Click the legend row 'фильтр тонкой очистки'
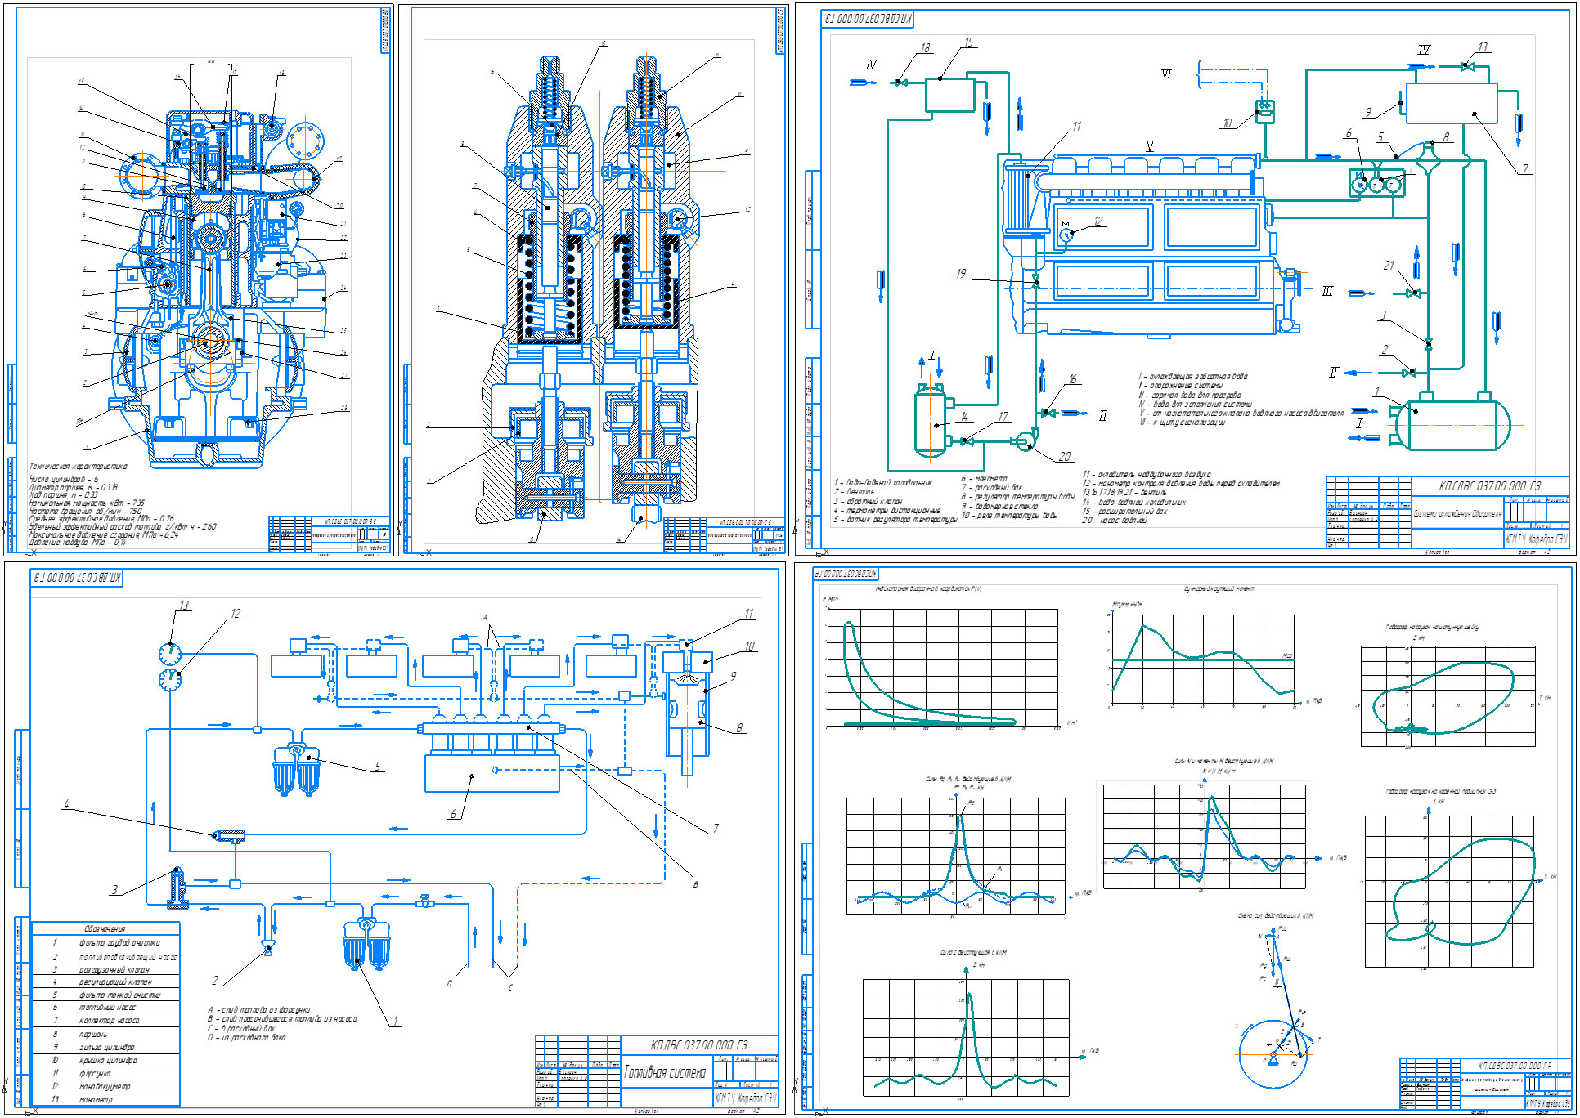The image size is (1580, 1118). click(x=105, y=995)
